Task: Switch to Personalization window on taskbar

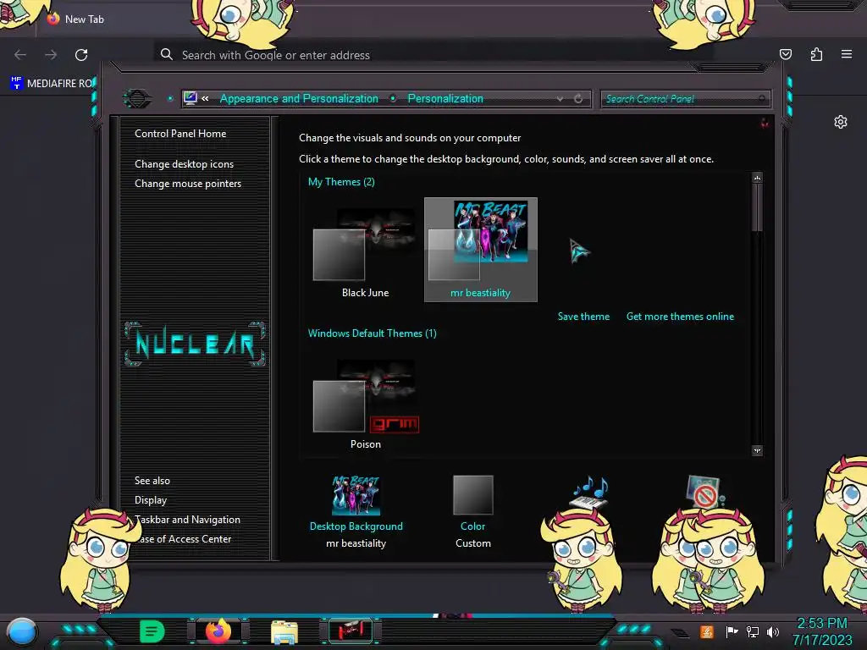Action: pos(351,631)
